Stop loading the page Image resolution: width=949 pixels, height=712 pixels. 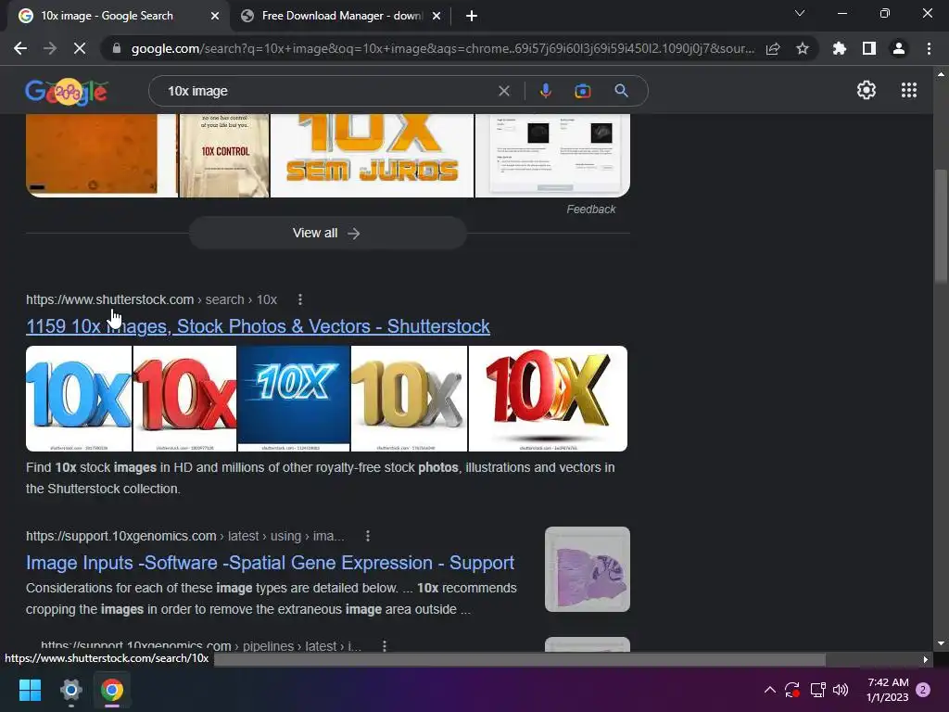80,48
